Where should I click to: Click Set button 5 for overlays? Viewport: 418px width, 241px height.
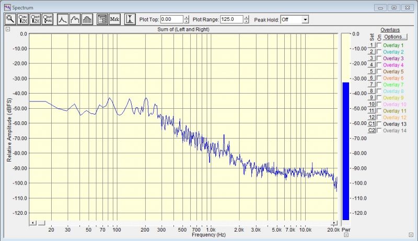click(x=371, y=71)
